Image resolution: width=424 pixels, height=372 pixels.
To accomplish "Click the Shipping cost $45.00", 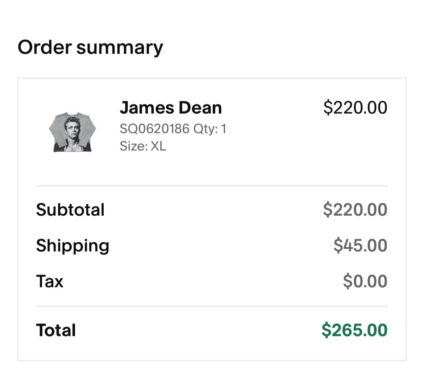I will click(361, 245).
